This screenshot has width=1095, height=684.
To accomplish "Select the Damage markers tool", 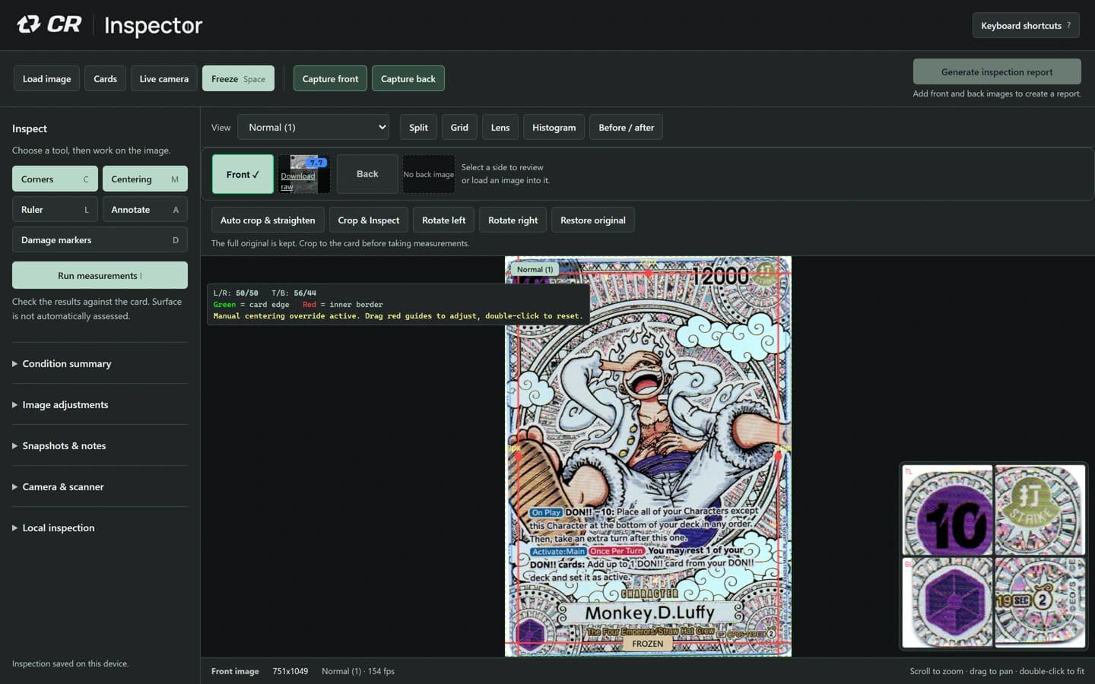I will [x=100, y=239].
